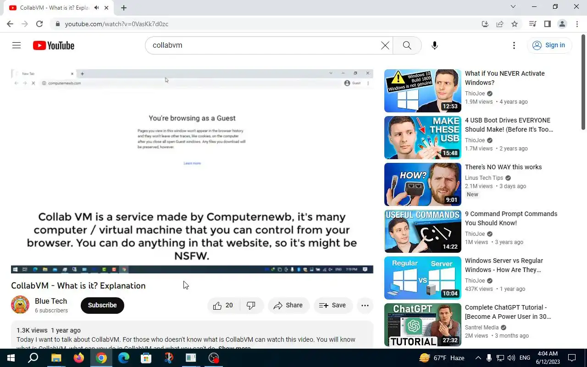Open '9 Command Prompt Commands' video title

click(511, 218)
